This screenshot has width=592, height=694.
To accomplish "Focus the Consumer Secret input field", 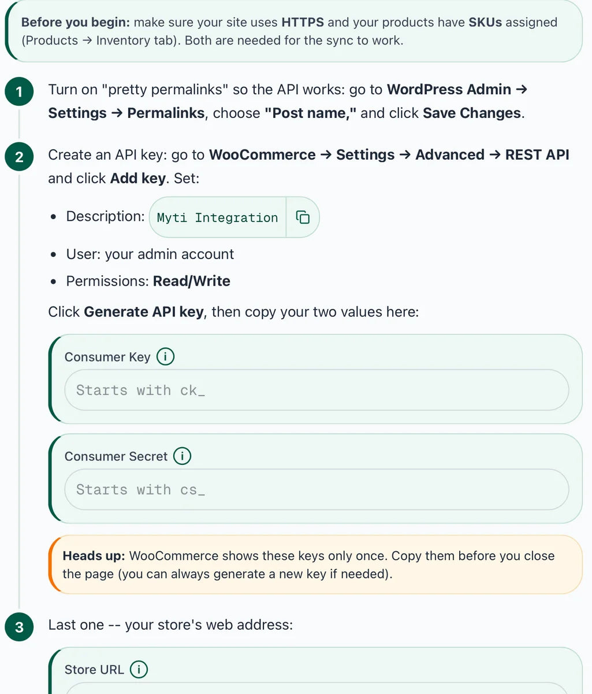I will tap(317, 490).
